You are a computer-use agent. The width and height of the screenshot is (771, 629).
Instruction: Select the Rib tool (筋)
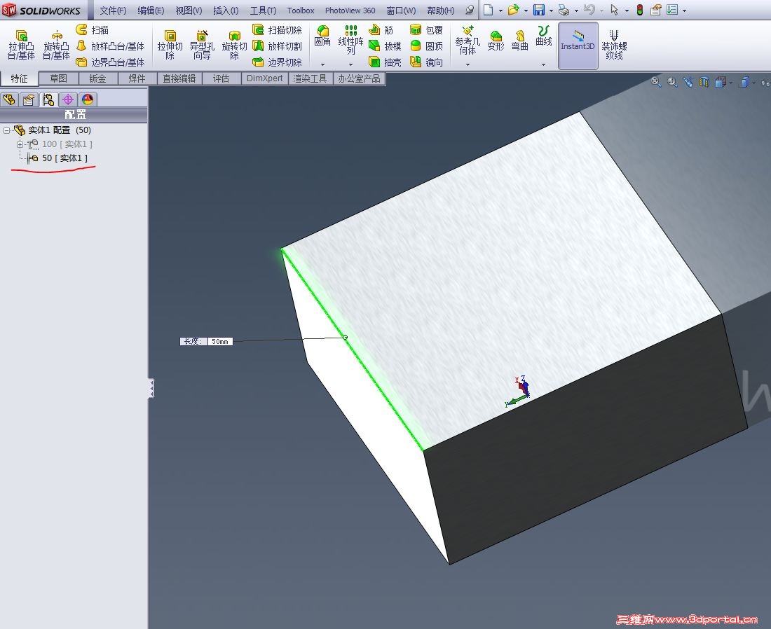coord(381,30)
